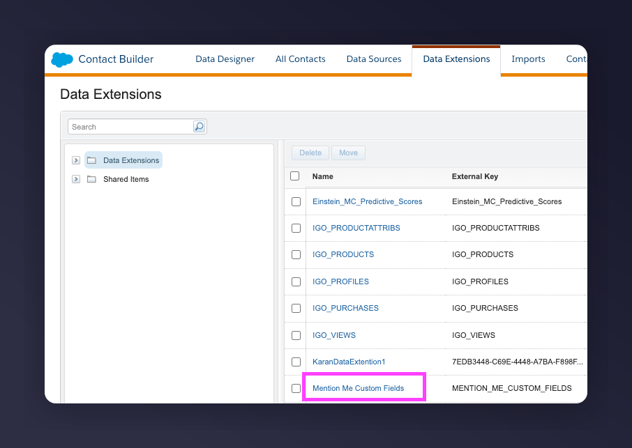This screenshot has height=448, width=632.
Task: Click the External Key column header
Action: tap(475, 176)
